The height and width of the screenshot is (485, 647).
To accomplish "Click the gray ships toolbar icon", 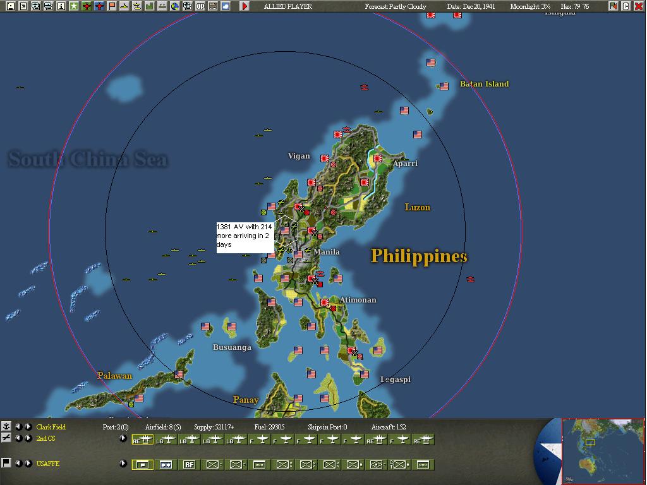I will (x=162, y=6).
